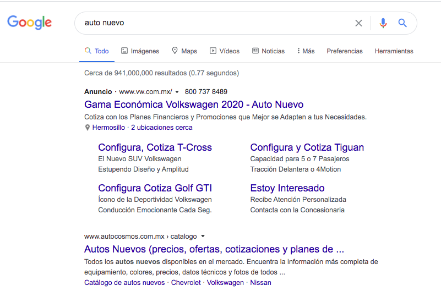This screenshot has height=302, width=441.
Task: Click the www.autocosmos.com.mx › catalogo URL
Action: pyautogui.click(x=140, y=237)
